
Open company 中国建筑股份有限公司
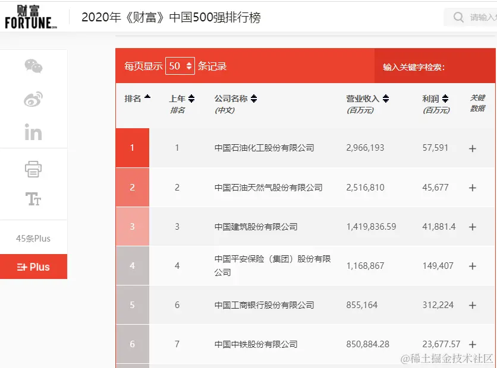[256, 227]
